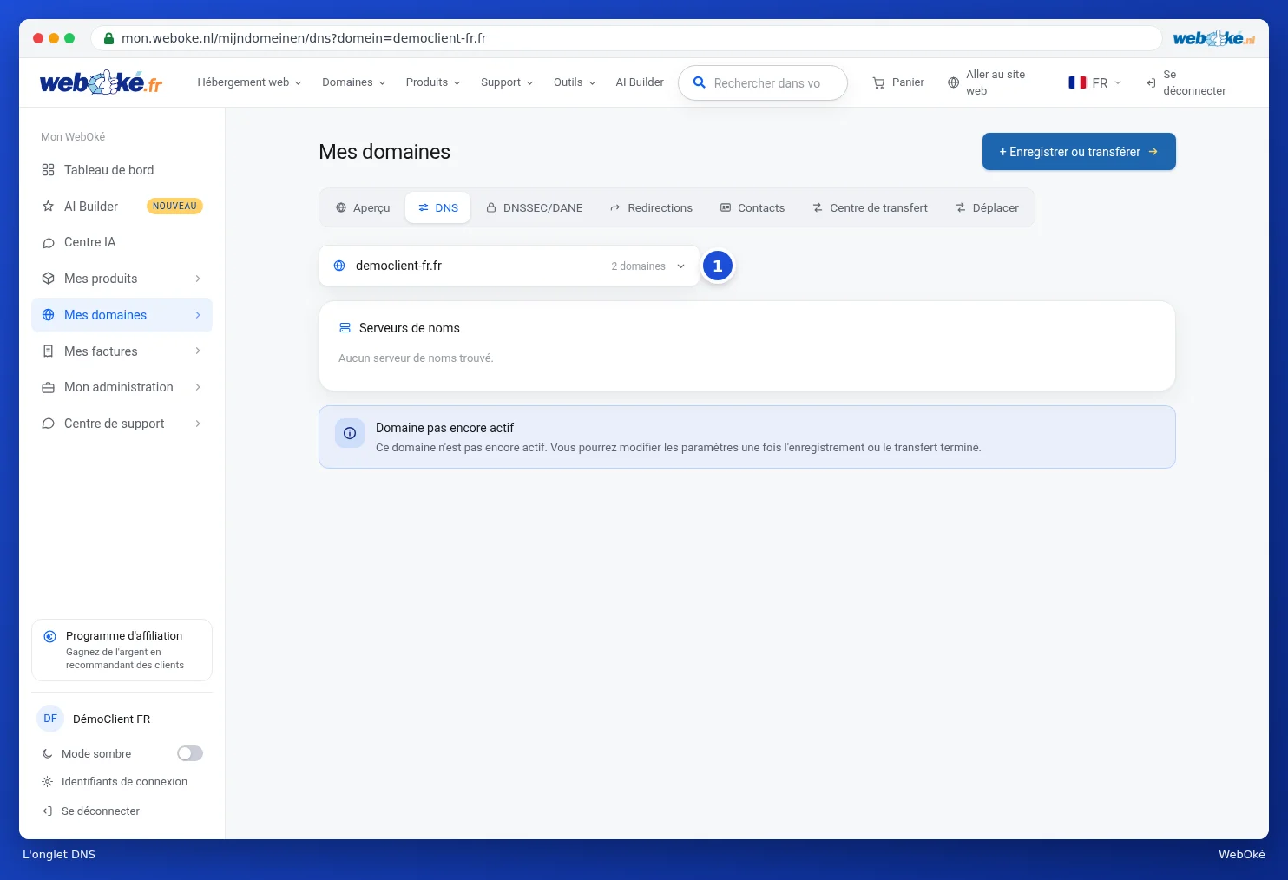Image resolution: width=1288 pixels, height=880 pixels.
Task: Click the globe icon beside Aller au site web
Action: [953, 82]
